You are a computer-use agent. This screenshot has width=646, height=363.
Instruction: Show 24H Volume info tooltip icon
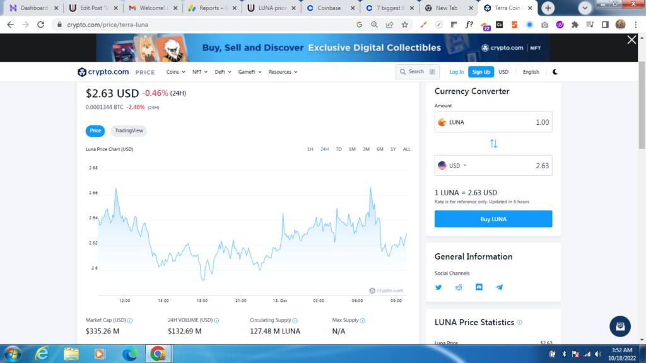(x=217, y=321)
